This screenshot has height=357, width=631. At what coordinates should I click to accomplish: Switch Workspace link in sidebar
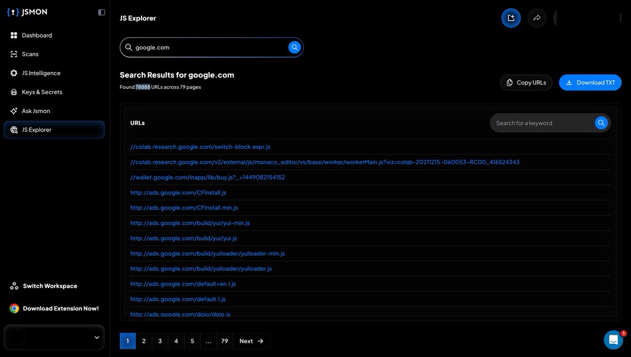point(50,286)
